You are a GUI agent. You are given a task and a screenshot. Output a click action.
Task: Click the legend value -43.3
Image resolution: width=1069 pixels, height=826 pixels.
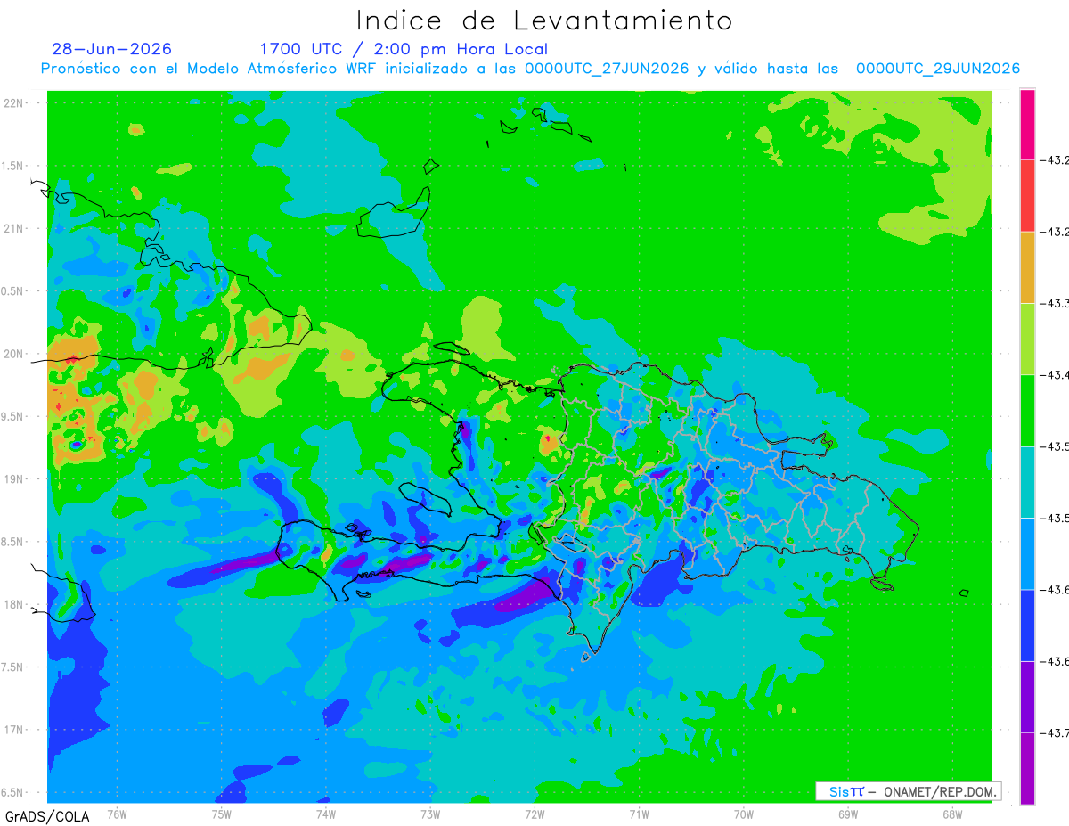coord(1057,304)
